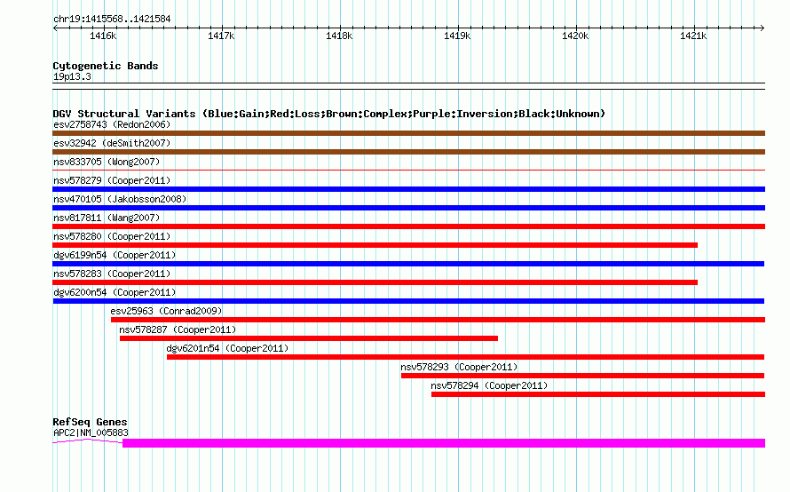The height and width of the screenshot is (492, 790).
Task: Click the dgv6201n54 (Cooper2011) label
Action: [x=227, y=348]
